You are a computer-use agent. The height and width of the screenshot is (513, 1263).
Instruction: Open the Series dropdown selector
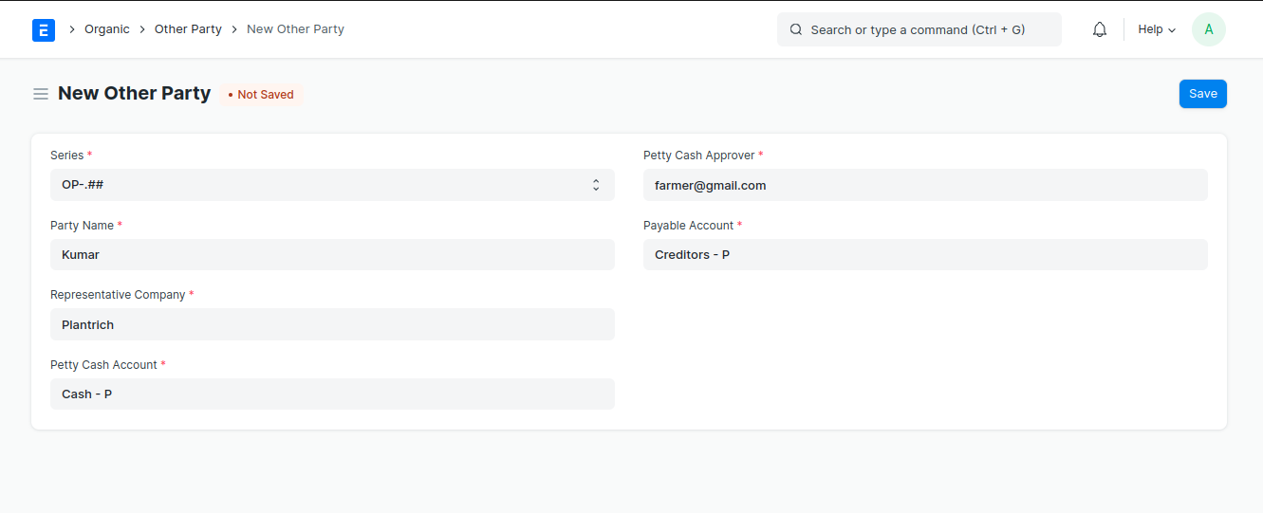click(x=332, y=185)
